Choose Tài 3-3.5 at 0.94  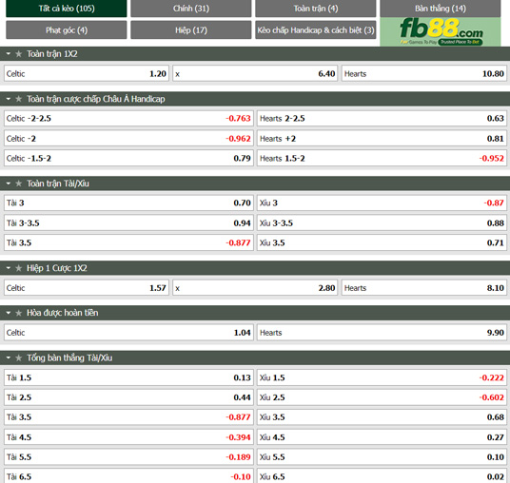[128, 223]
